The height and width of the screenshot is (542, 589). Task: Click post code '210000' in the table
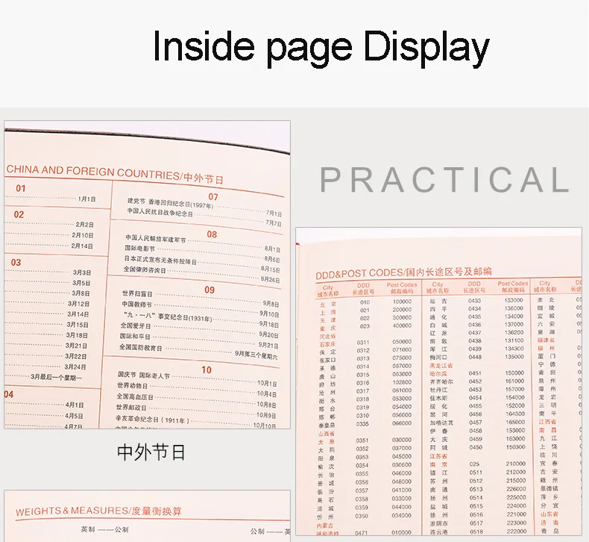pos(515,464)
